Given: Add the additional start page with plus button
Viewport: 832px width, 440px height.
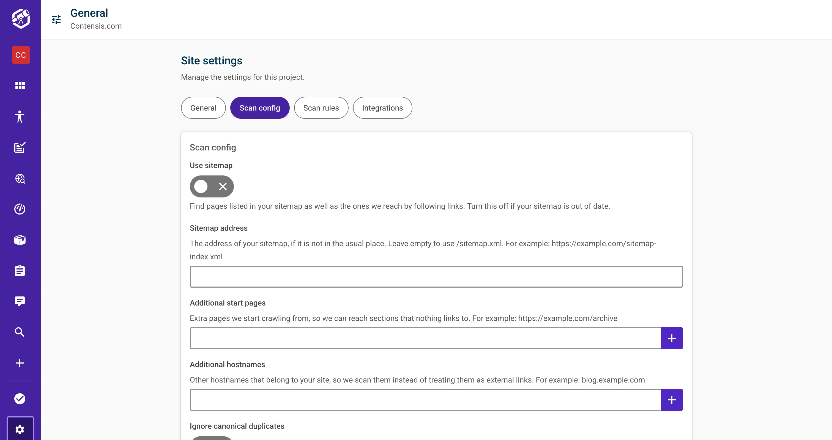Looking at the screenshot, I should (672, 338).
